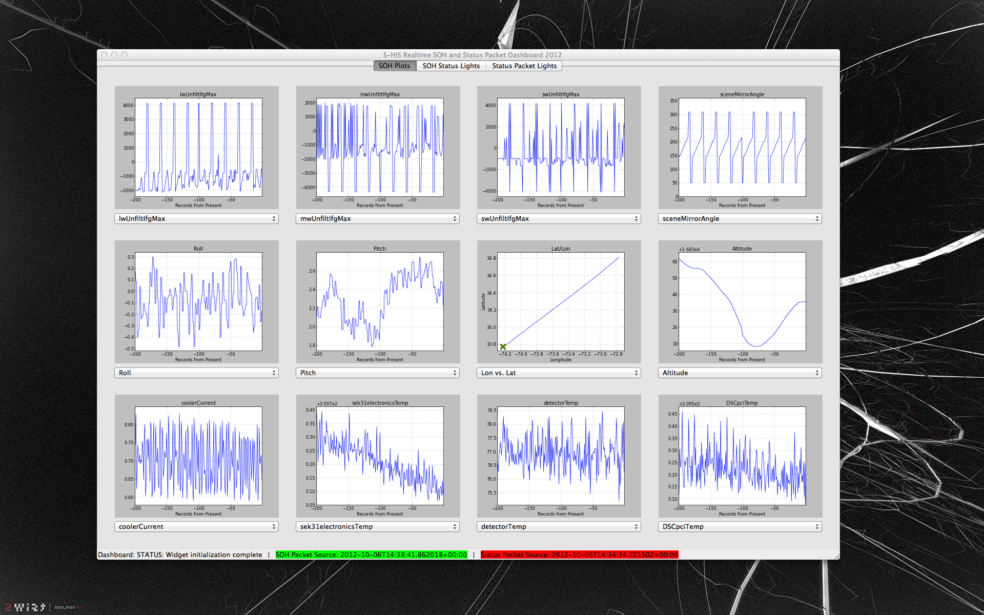The image size is (984, 615).
Task: Click the red Status Packet Source label
Action: coord(579,555)
